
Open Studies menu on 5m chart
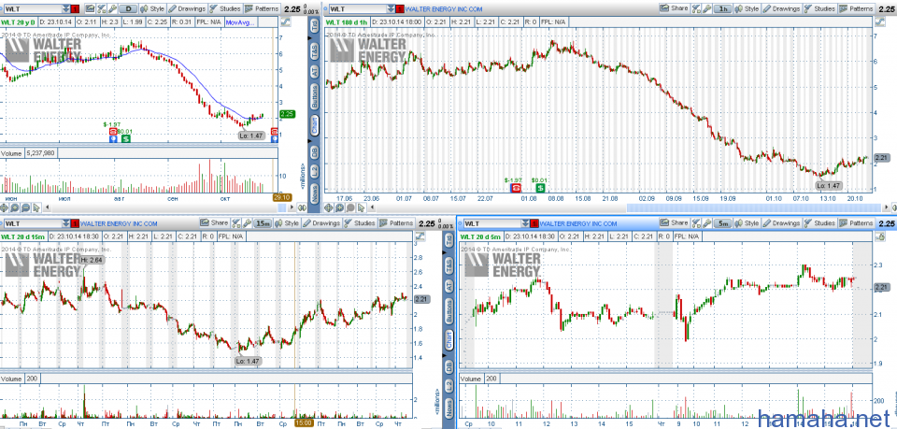819,223
